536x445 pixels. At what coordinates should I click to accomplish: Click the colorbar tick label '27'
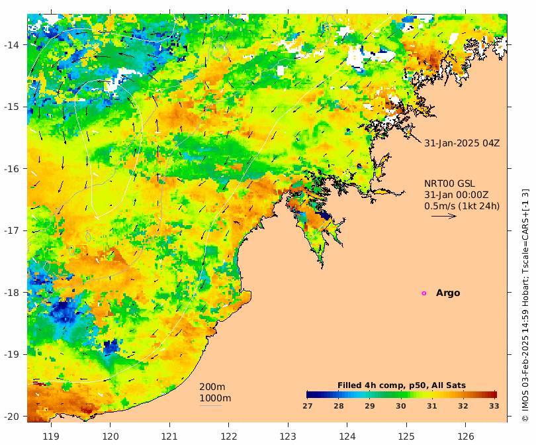[x=307, y=406]
